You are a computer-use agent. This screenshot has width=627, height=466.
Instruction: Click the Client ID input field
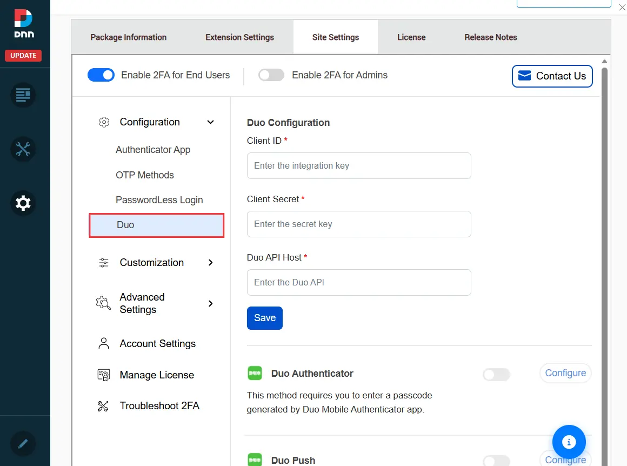(x=359, y=165)
